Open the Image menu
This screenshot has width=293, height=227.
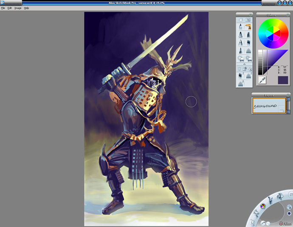pos(18,8)
